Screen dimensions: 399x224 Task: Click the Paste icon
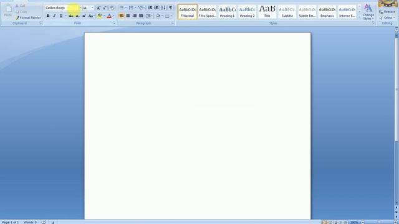pyautogui.click(x=8, y=11)
